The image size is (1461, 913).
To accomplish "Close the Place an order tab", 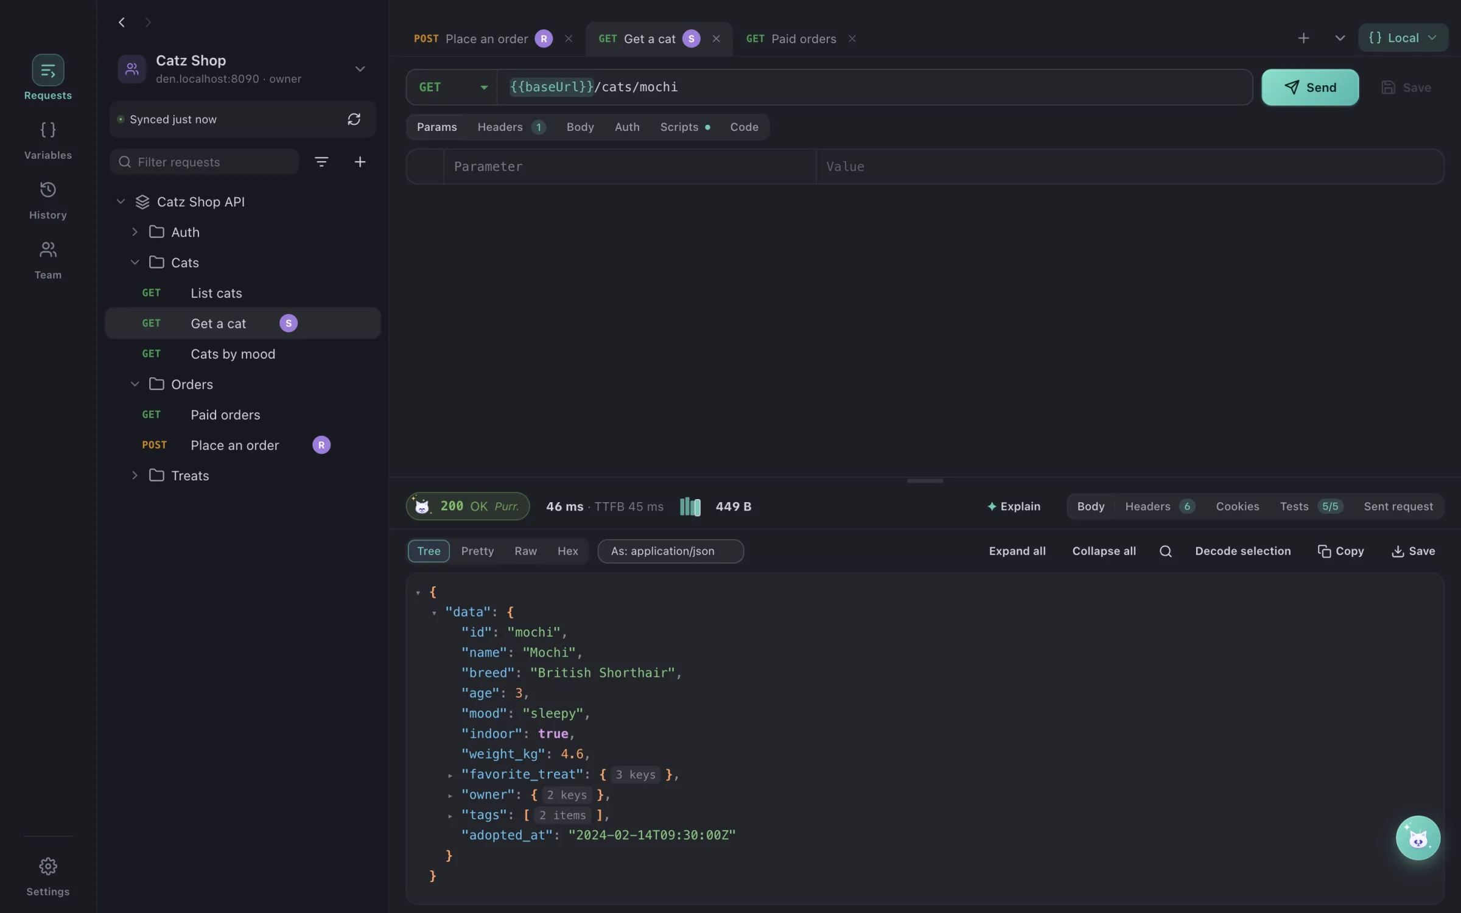I will click(x=569, y=39).
